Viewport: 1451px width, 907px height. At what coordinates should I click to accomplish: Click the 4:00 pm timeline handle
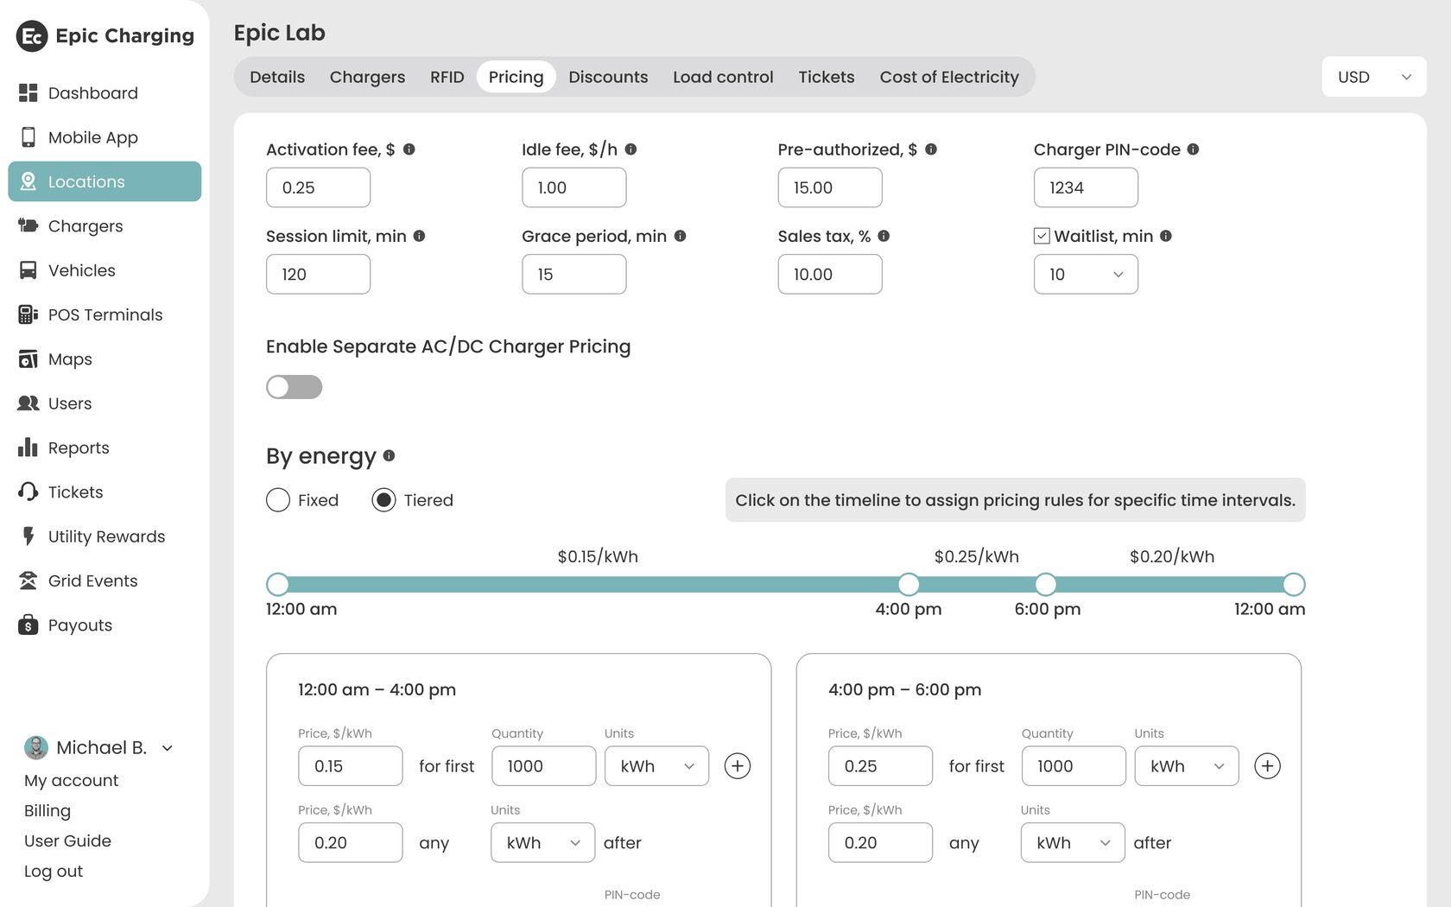(x=909, y=585)
